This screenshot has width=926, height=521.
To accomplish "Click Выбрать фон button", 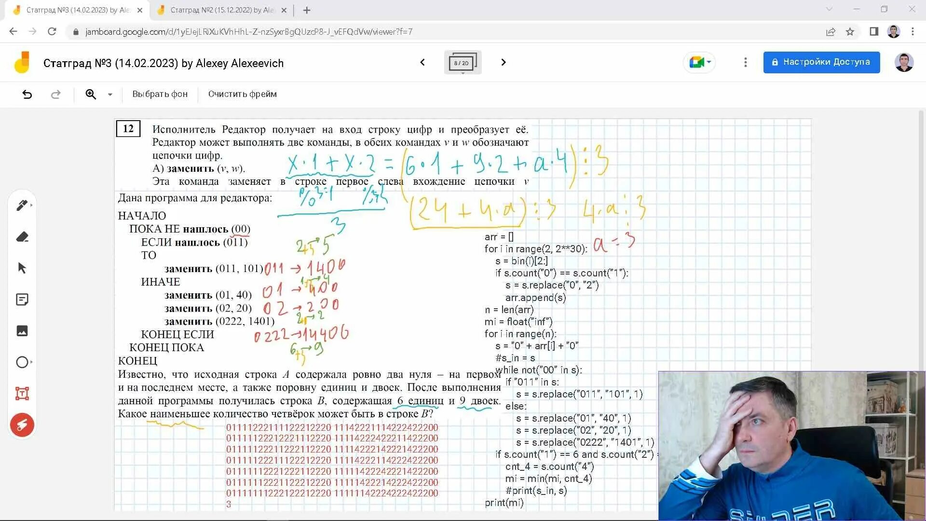I will (x=160, y=94).
